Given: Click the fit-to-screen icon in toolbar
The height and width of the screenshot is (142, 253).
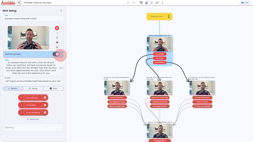Looking at the screenshot, I should pos(151,3).
